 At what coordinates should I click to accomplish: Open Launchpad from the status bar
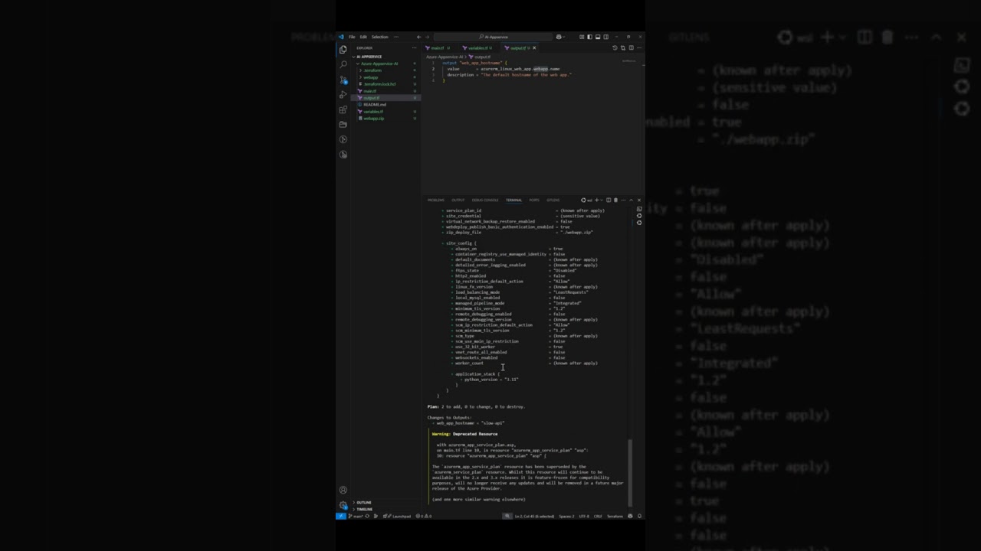click(397, 516)
